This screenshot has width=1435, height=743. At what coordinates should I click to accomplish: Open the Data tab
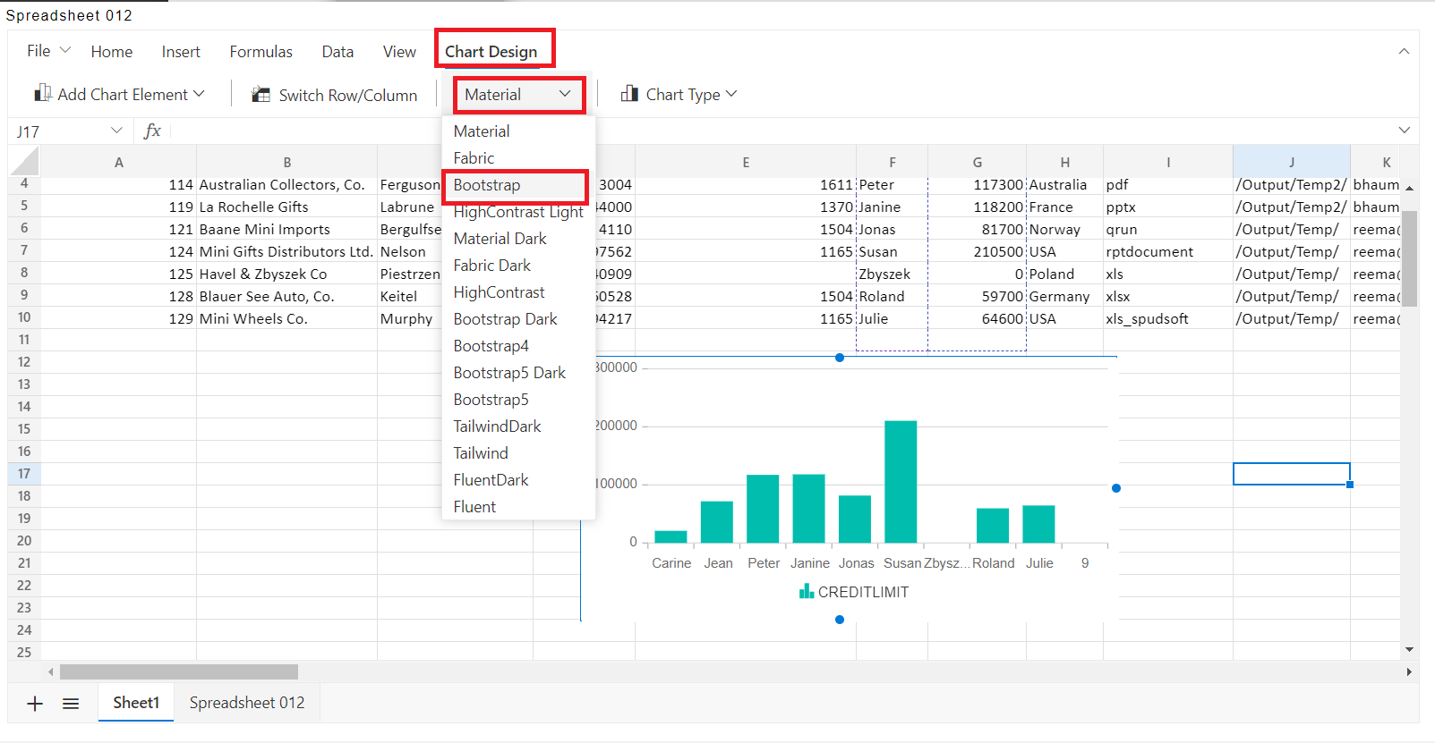coord(337,52)
